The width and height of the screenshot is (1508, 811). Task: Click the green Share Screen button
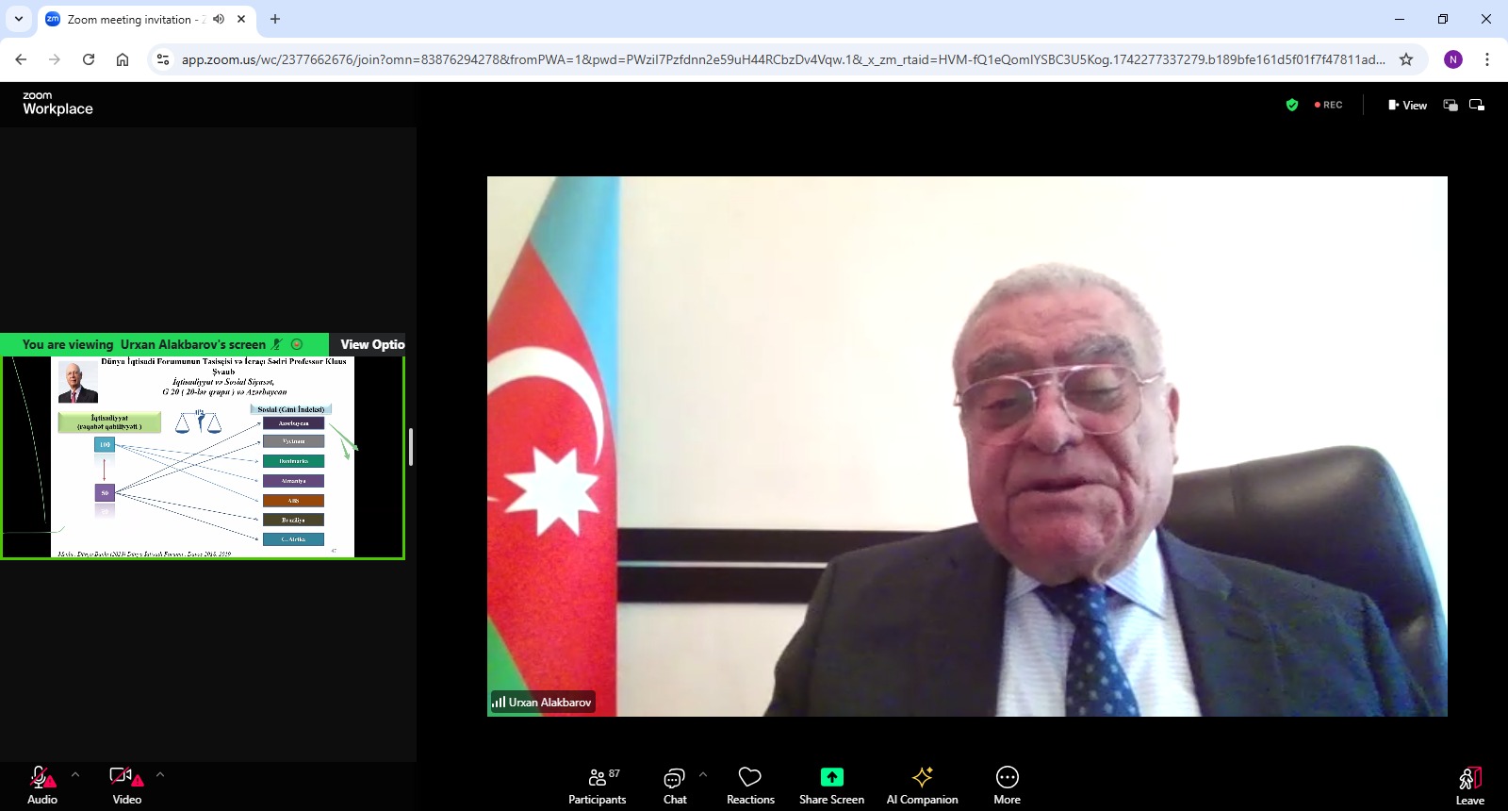(x=831, y=786)
